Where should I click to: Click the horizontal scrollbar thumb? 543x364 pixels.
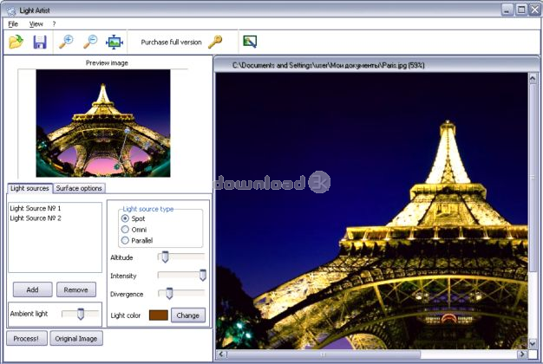324,354
